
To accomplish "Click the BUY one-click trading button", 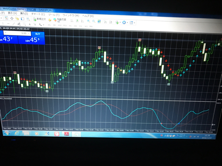I will click(38, 34).
